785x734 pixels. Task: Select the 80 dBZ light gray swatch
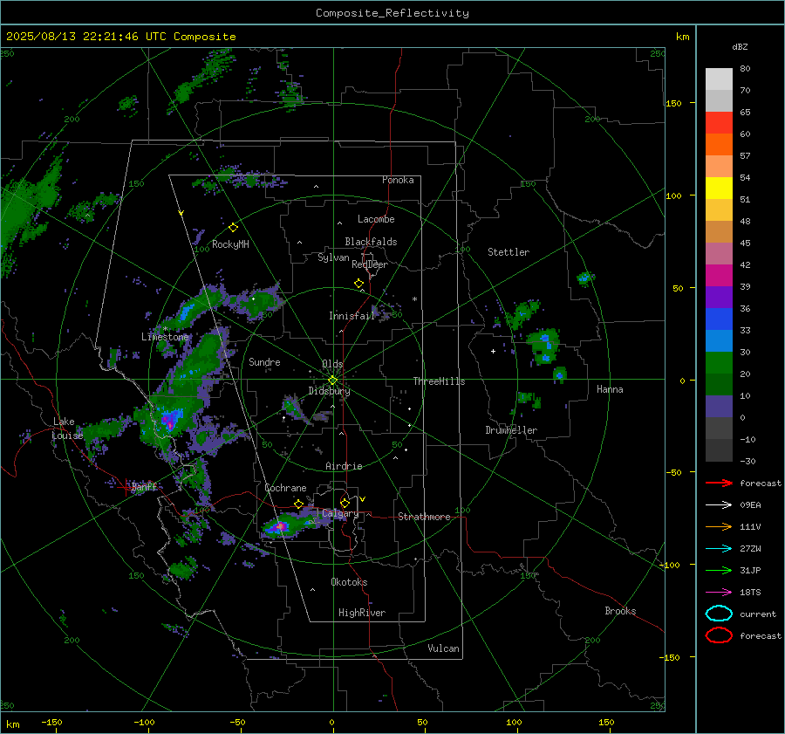click(719, 79)
